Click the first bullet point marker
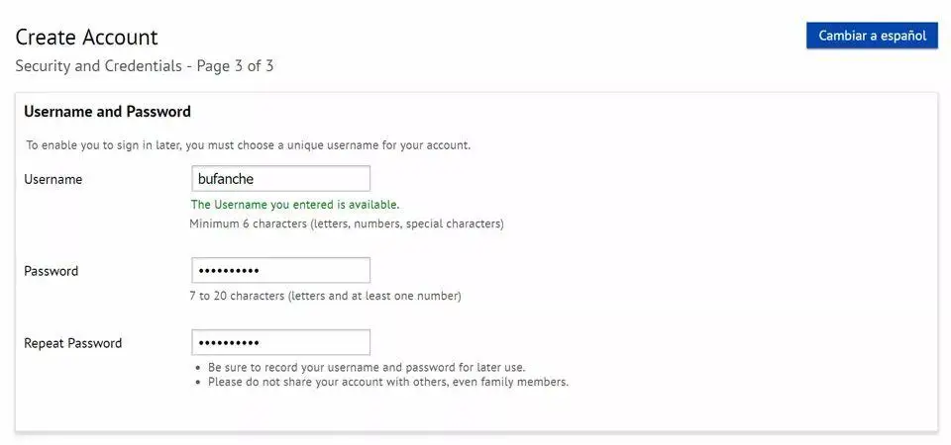Image resolution: width=951 pixels, height=445 pixels. tap(200, 368)
